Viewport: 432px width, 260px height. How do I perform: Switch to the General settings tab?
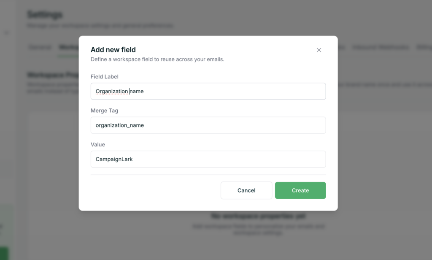tap(40, 47)
